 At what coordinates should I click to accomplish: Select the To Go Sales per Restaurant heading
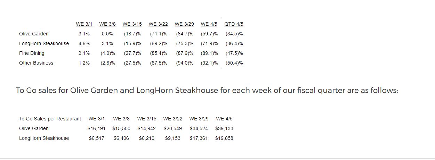(x=50, y=119)
